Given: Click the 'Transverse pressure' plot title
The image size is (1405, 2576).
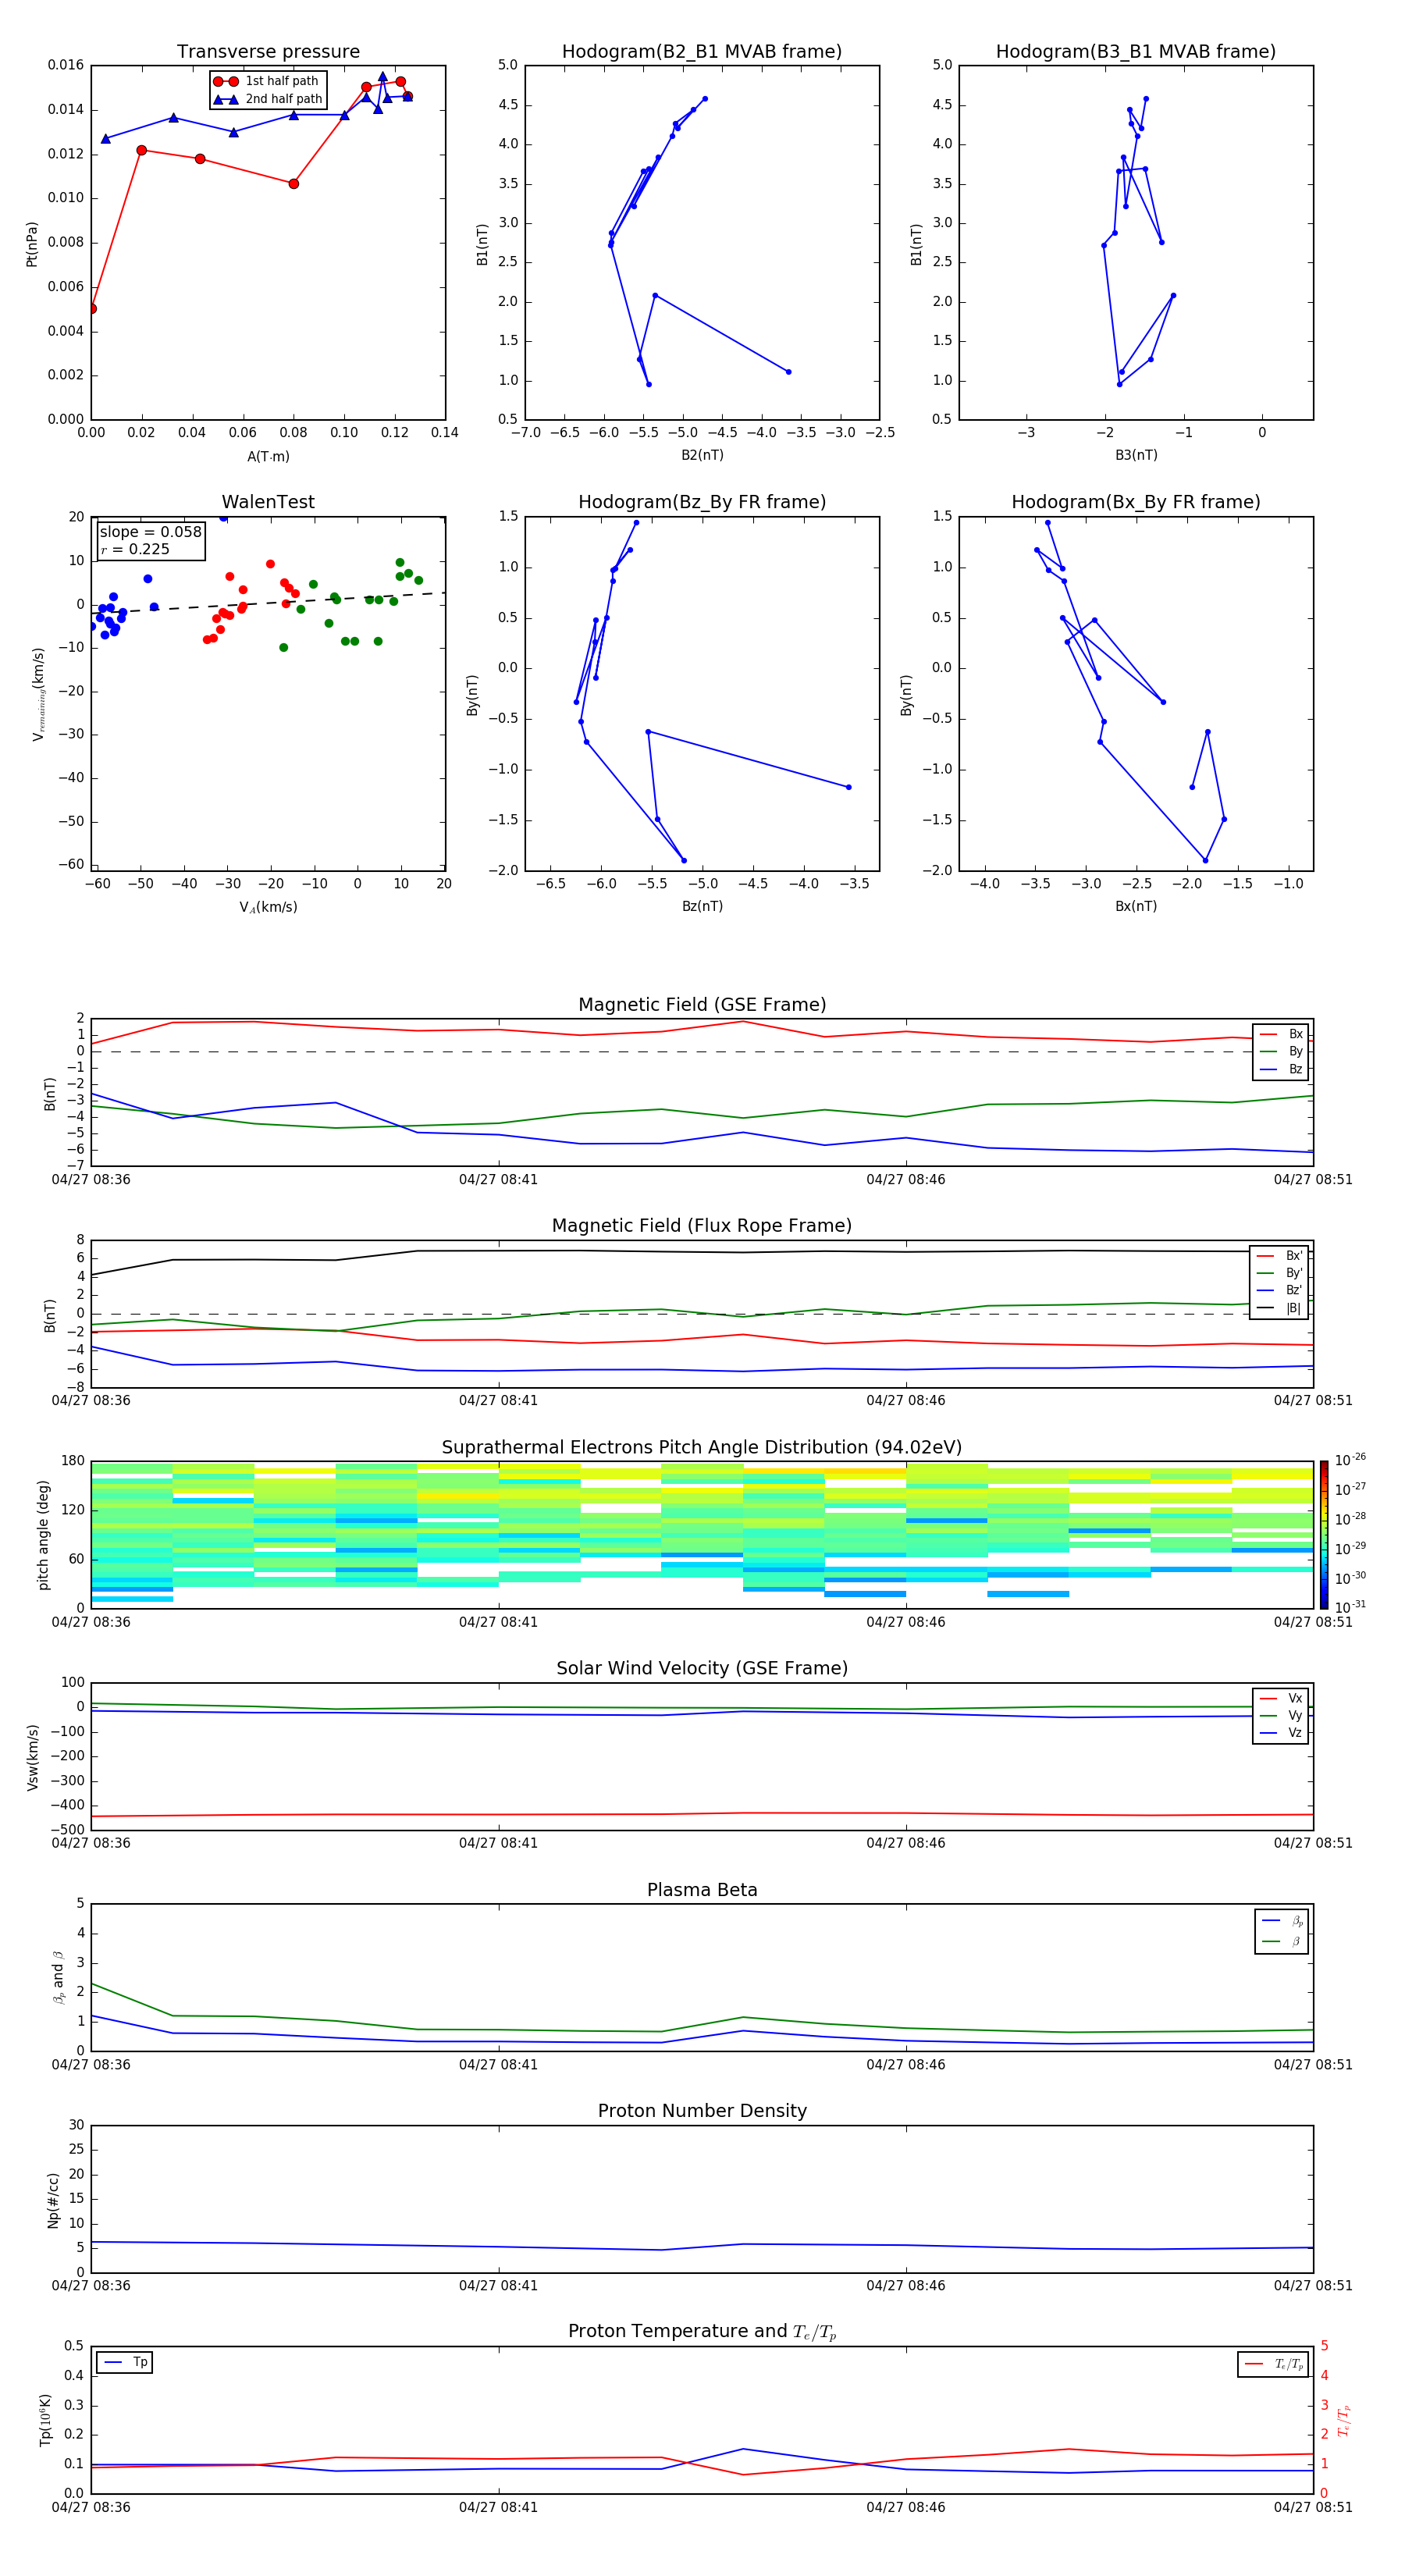Looking at the screenshot, I should click(x=268, y=52).
